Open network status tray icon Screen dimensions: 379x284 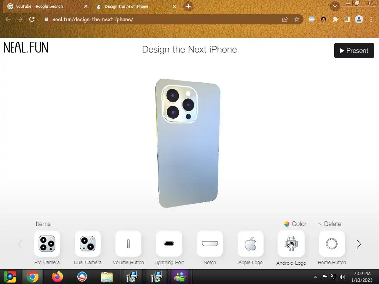tap(333, 277)
